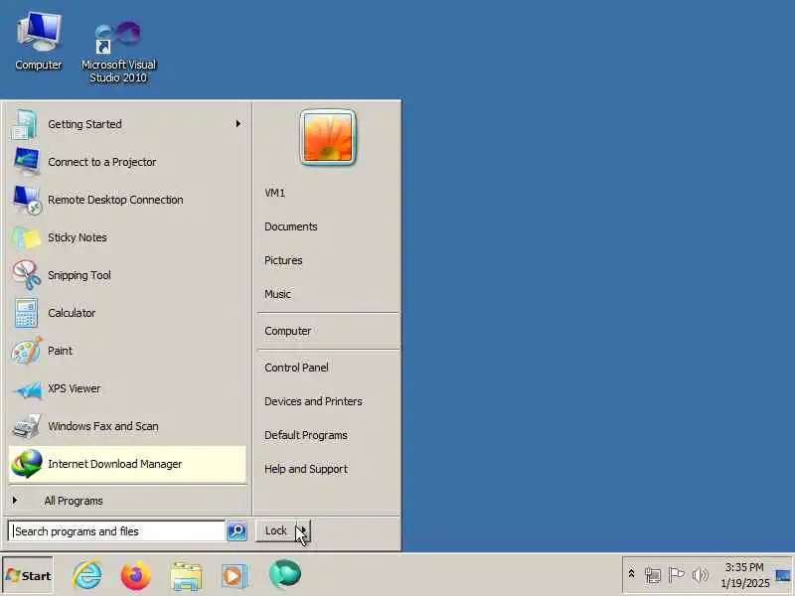Viewport: 795px width, 596px height.
Task: Click the Getting Started icon
Action: 24,124
